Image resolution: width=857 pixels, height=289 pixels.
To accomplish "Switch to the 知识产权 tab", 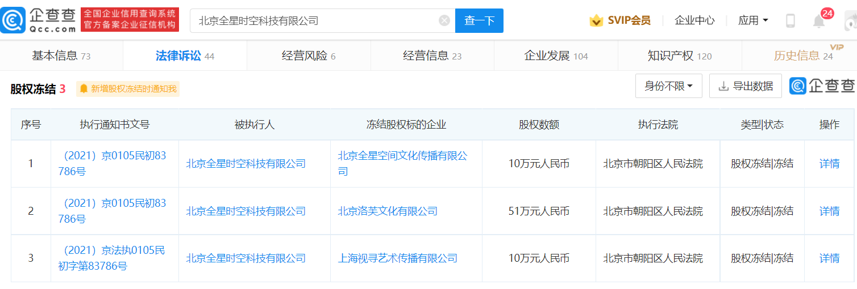I will [x=680, y=56].
